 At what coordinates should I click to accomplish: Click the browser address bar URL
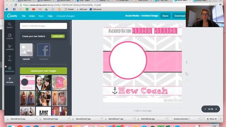(62, 5)
